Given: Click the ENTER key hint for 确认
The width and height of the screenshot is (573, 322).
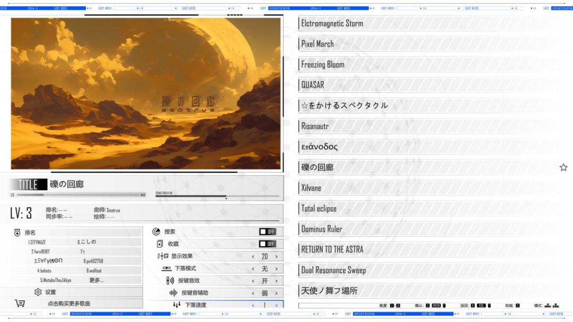Looking at the screenshot, I should tap(436, 306).
